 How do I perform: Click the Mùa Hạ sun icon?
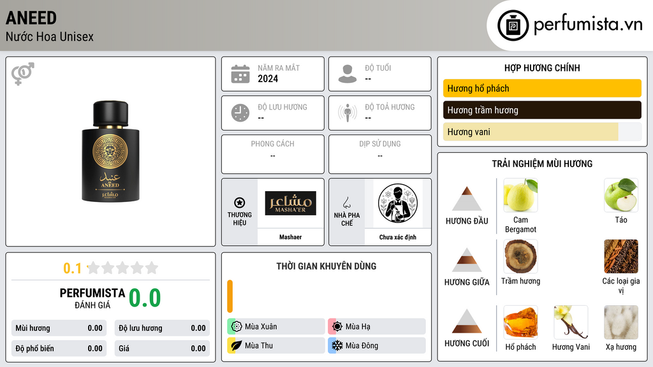pos(337,327)
